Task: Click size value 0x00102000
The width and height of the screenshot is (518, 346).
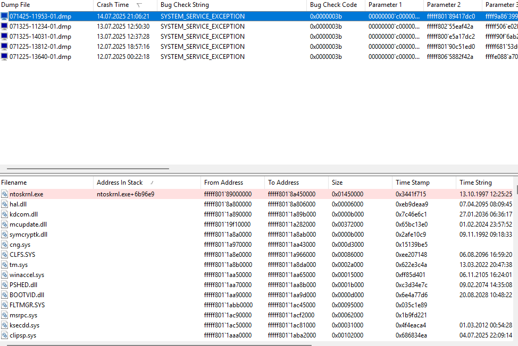Action: click(347, 335)
